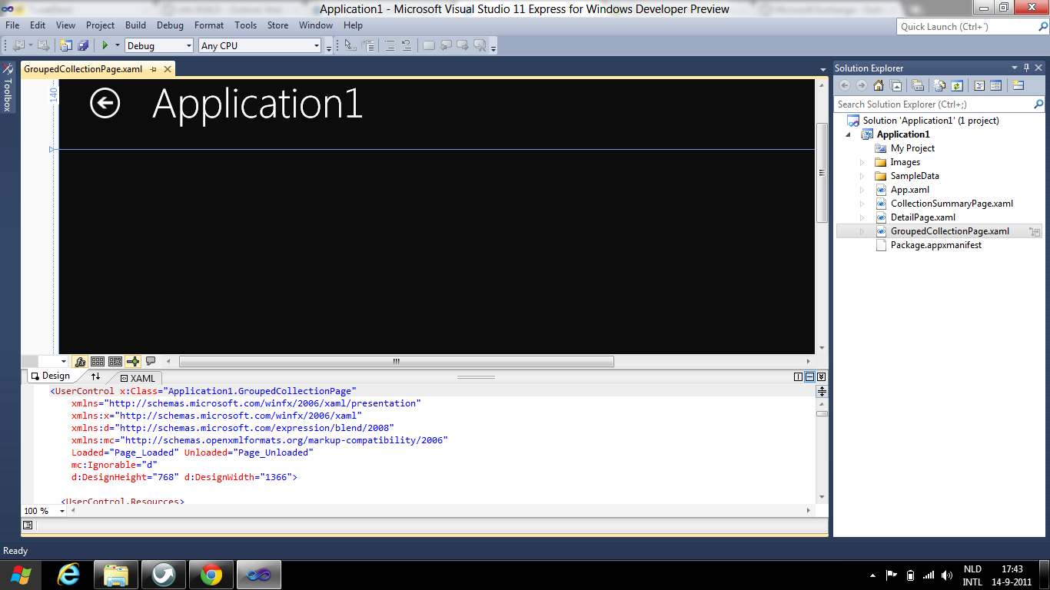Toggle the annotations button in the designer bar
Screen dimensions: 1050x590
click(151, 361)
